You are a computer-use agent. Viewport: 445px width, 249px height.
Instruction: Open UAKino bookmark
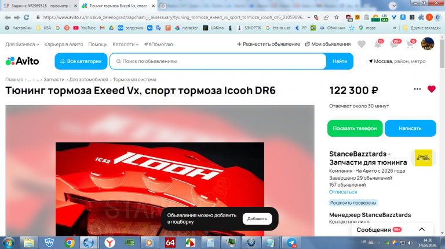[x=213, y=28]
